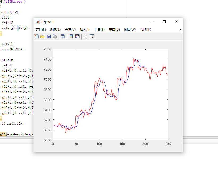Close the Figure 1 window

[176, 22]
